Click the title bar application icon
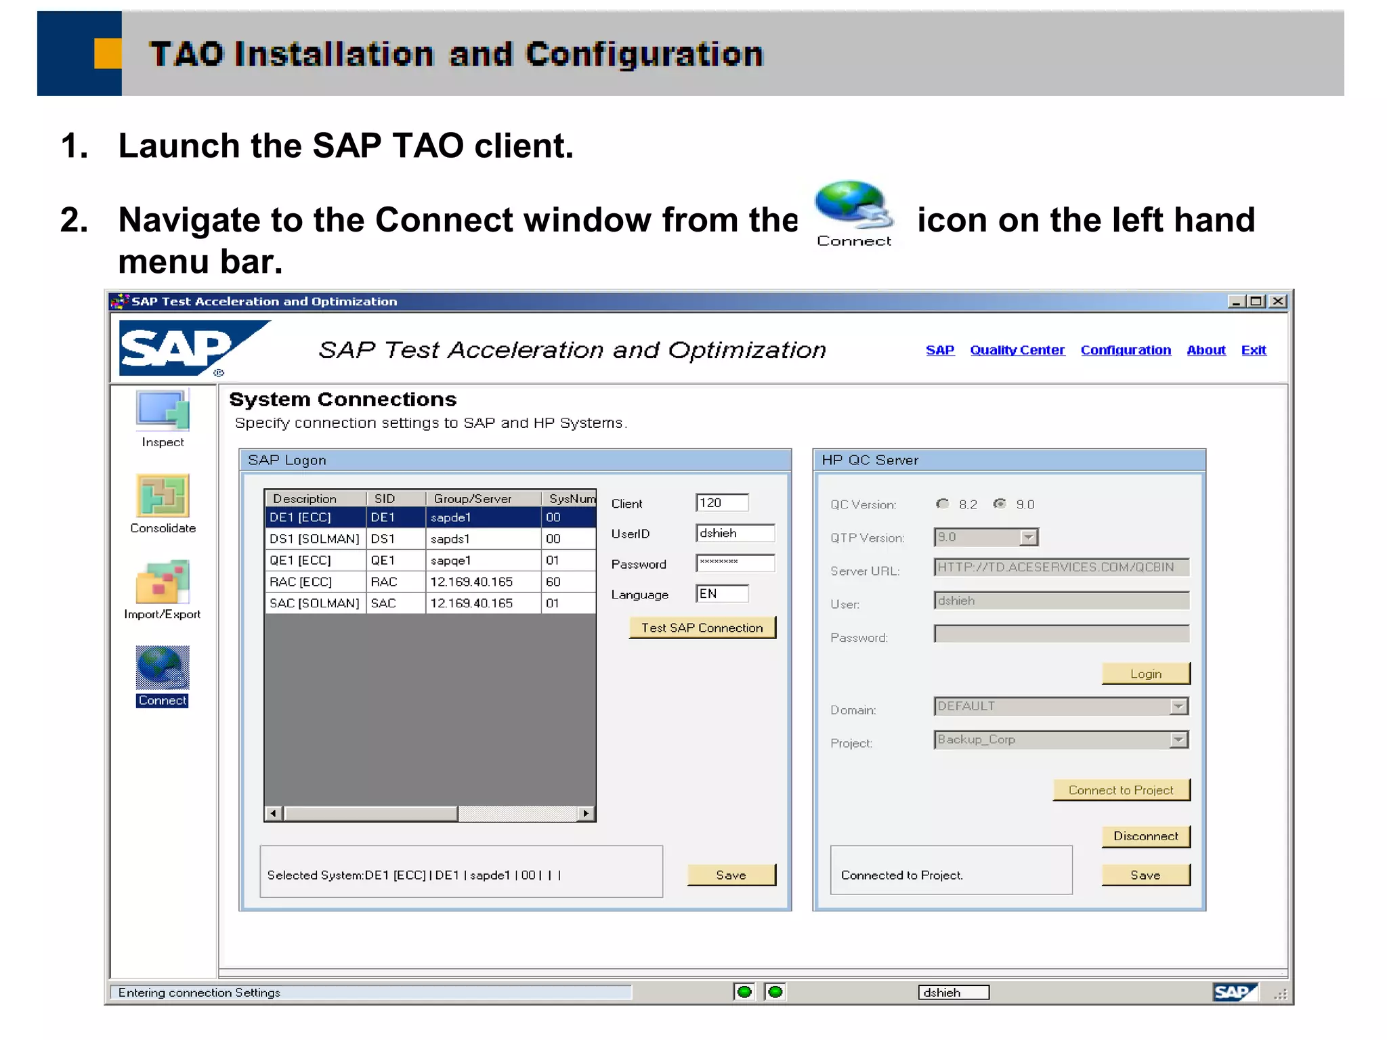1387x1040 pixels. (120, 301)
